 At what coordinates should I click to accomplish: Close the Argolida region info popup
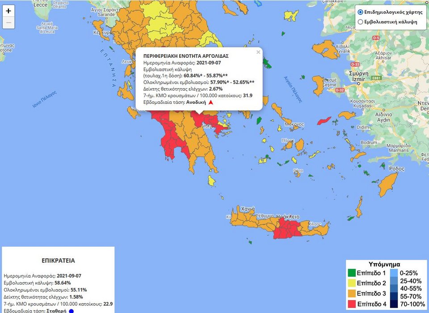[258, 52]
